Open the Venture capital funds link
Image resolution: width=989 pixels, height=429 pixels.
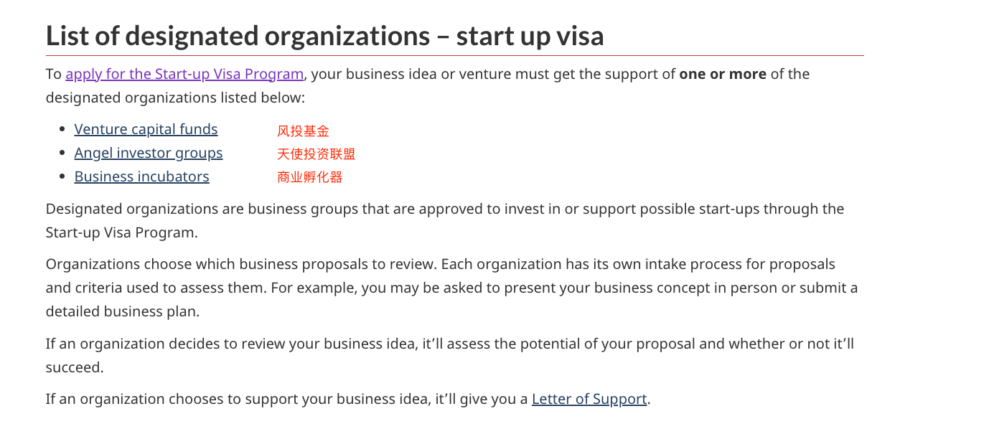[x=146, y=129]
